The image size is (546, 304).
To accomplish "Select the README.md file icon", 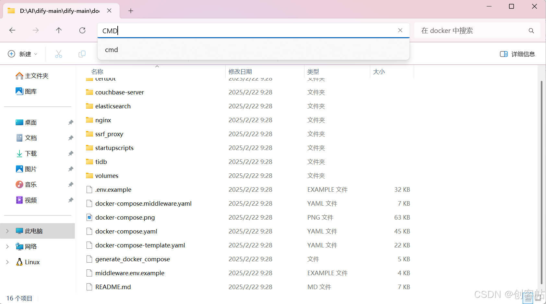I will click(x=89, y=287).
